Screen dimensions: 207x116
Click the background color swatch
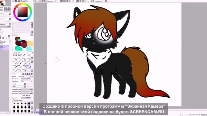tap(31, 55)
